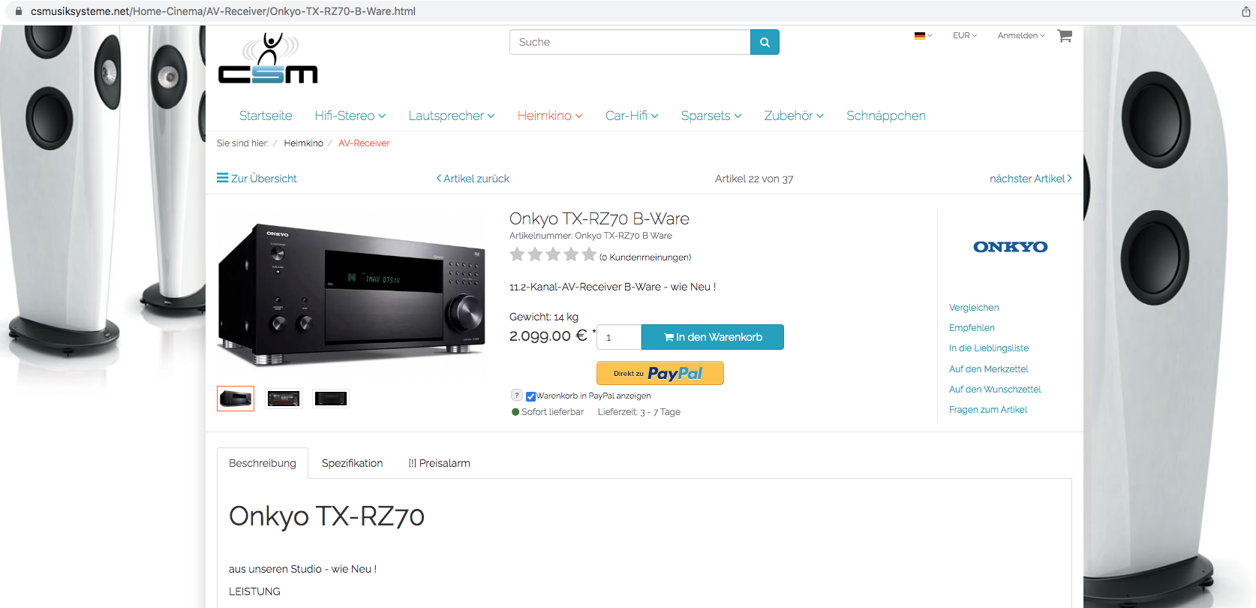Go to nächster Artikel
1256x608 pixels.
[1031, 179]
